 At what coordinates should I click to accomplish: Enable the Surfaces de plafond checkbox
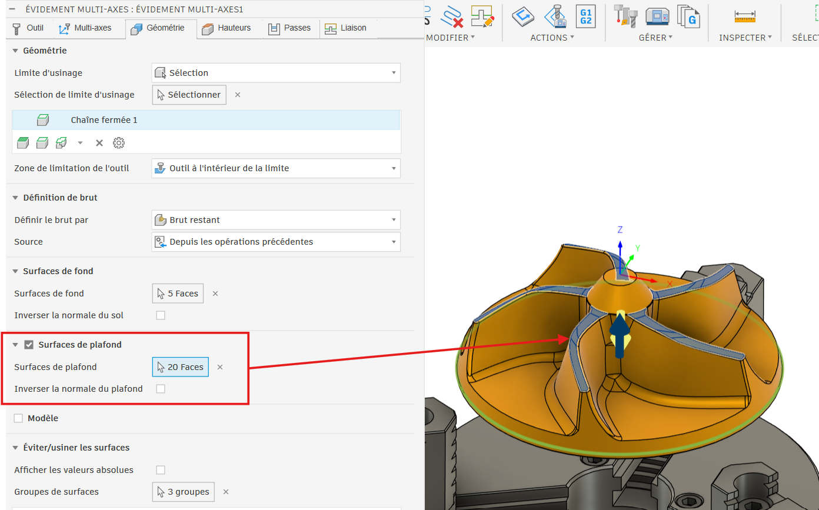[29, 345]
